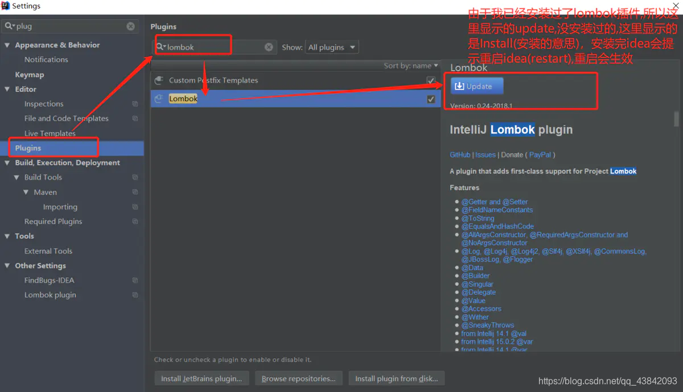Click the @SneakyThrows feature link

pos(488,325)
